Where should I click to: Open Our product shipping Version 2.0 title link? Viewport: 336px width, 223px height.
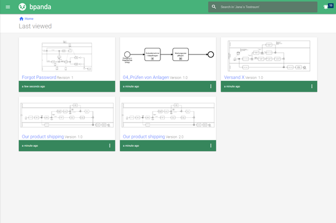144,137
